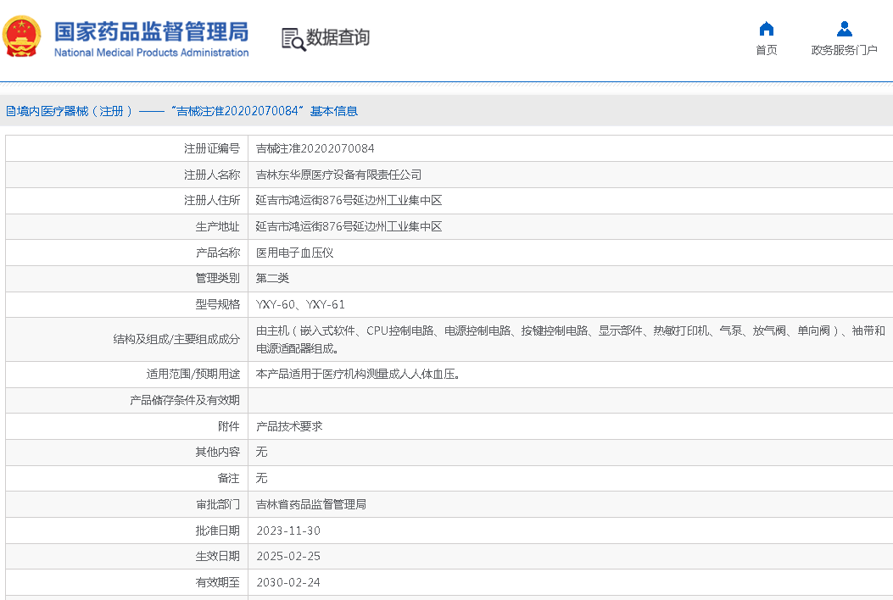
Task: Click 其他内容 value 无
Action: tap(261, 452)
